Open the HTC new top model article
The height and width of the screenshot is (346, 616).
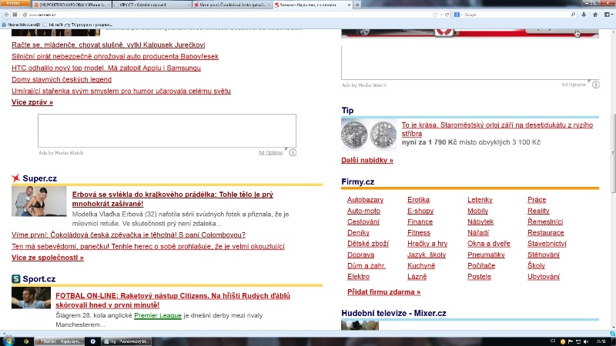point(106,68)
